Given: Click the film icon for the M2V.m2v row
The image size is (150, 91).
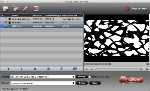Looking at the screenshot, I should 9,23.
